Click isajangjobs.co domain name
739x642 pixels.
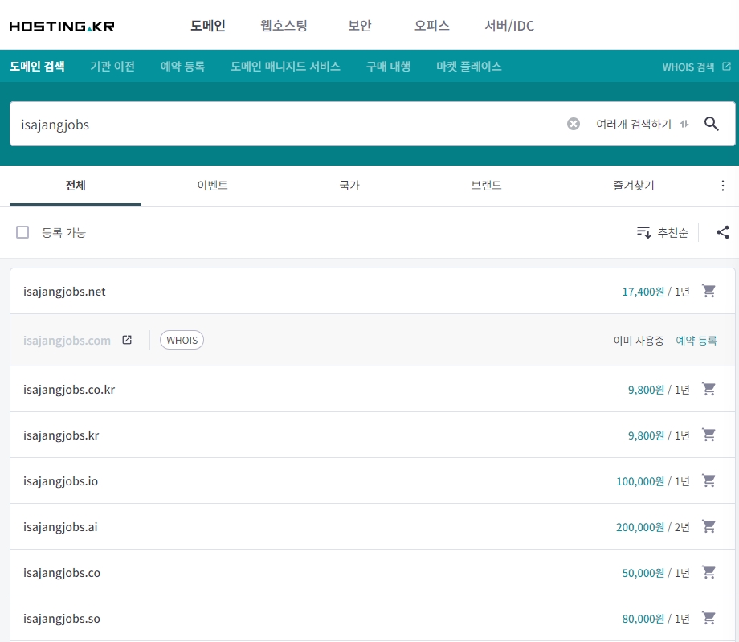pos(62,573)
